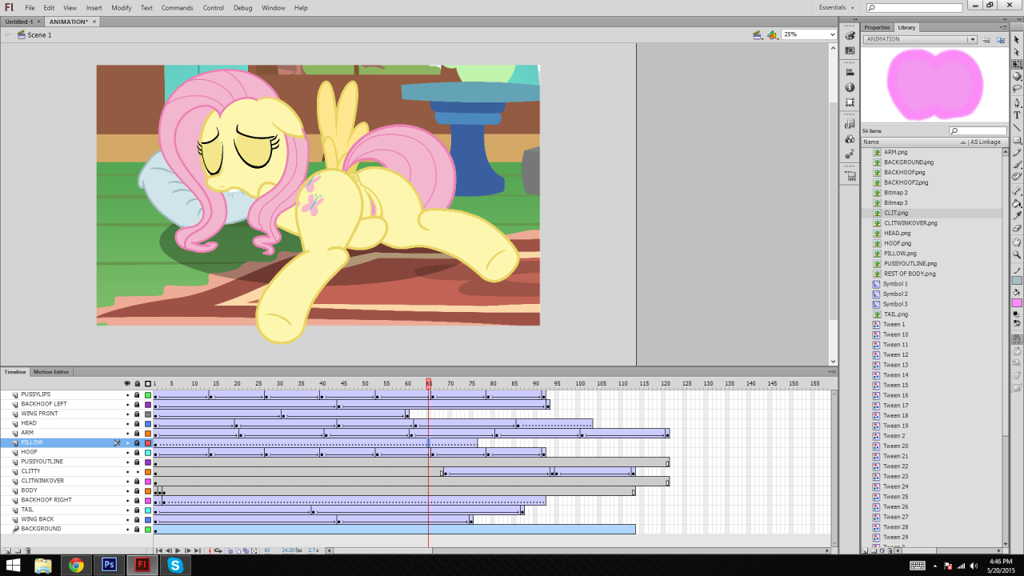Viewport: 1024px width, 576px height.
Task: Open the Library panel options menu
Action: pos(1002,27)
